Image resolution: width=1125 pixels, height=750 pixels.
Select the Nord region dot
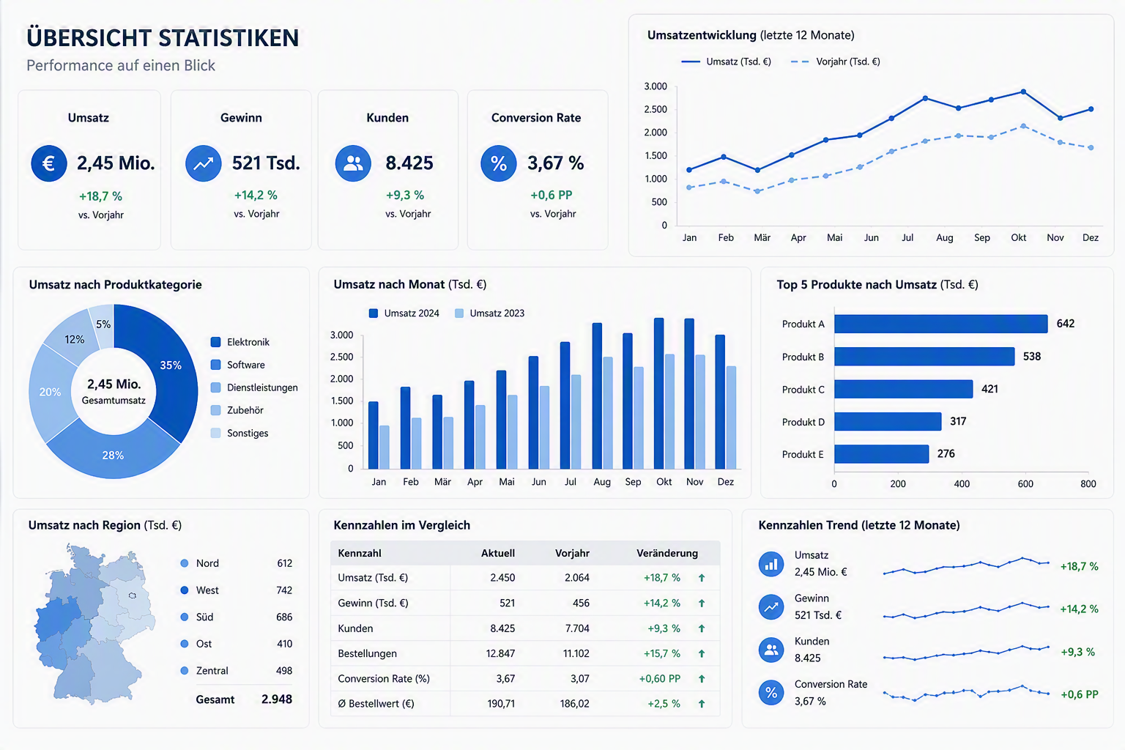coord(185,563)
